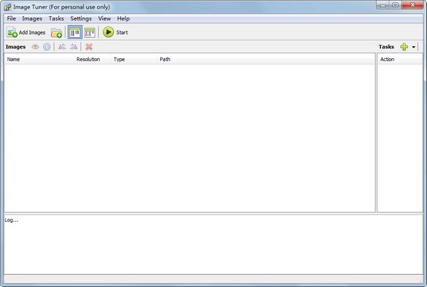Open the Settings menu
Screen dimensions: 427x287
(81, 18)
